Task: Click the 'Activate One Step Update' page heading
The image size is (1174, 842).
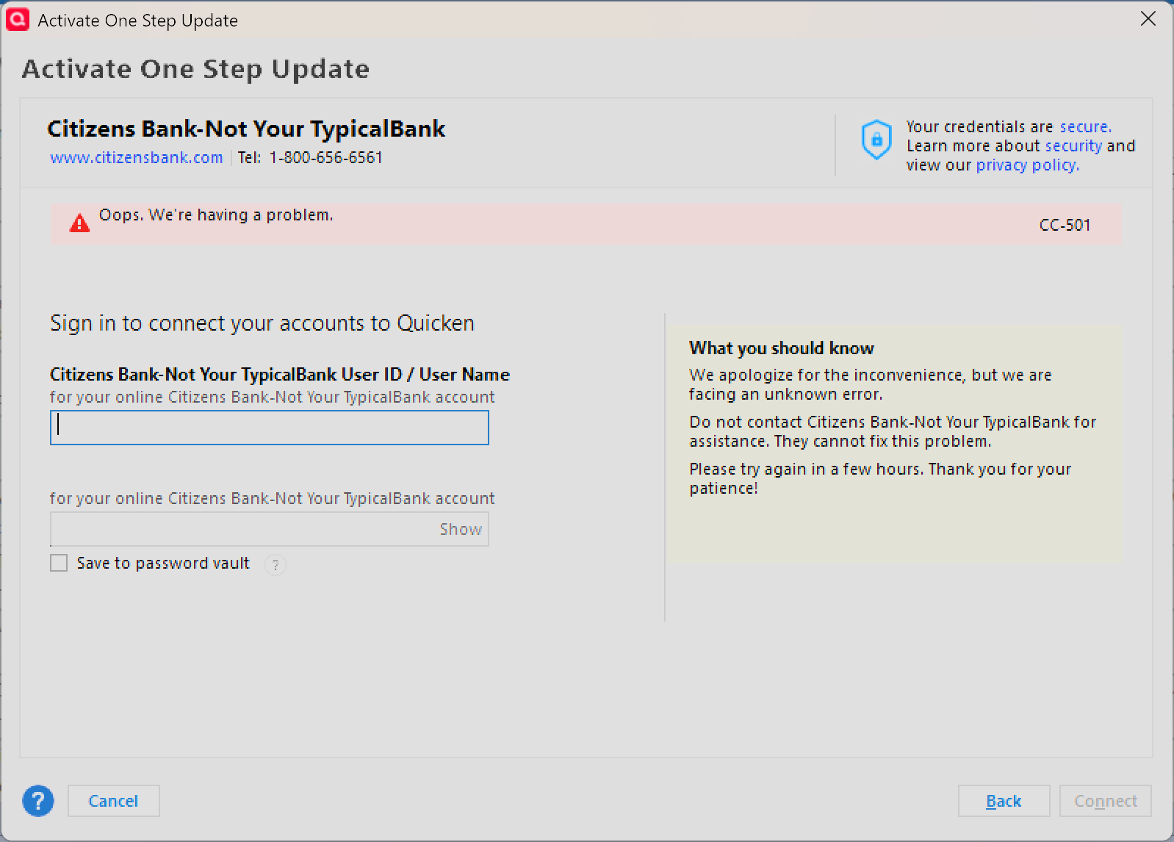Action: [x=195, y=69]
